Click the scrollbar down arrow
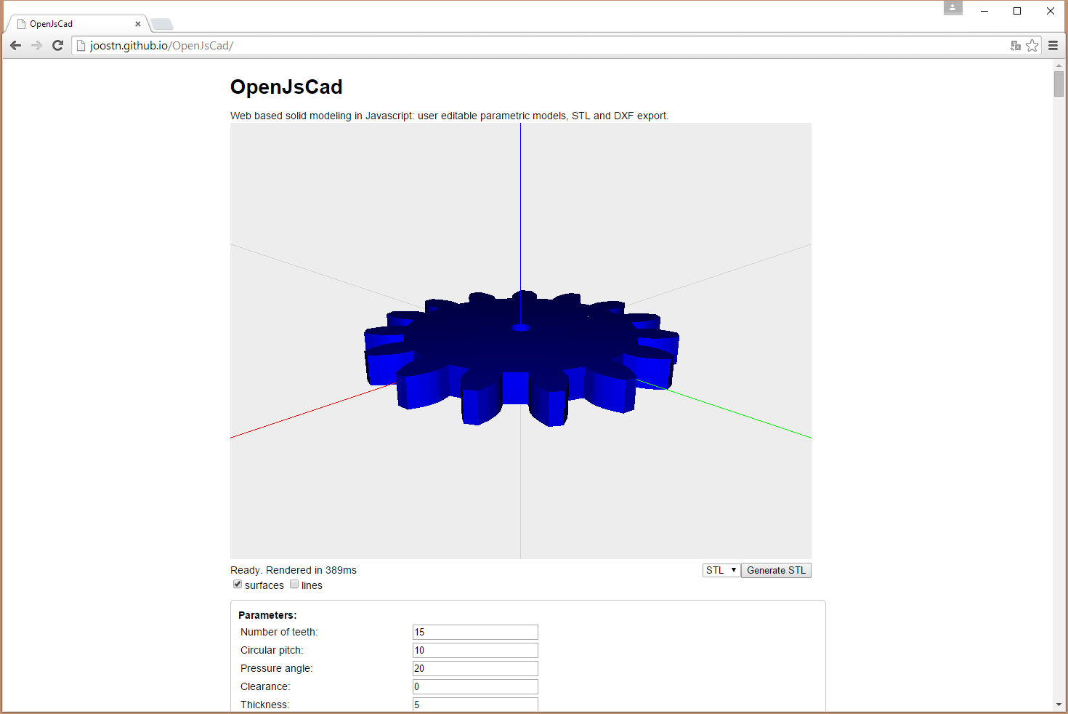Screen dimensions: 1068x714 [1059, 705]
